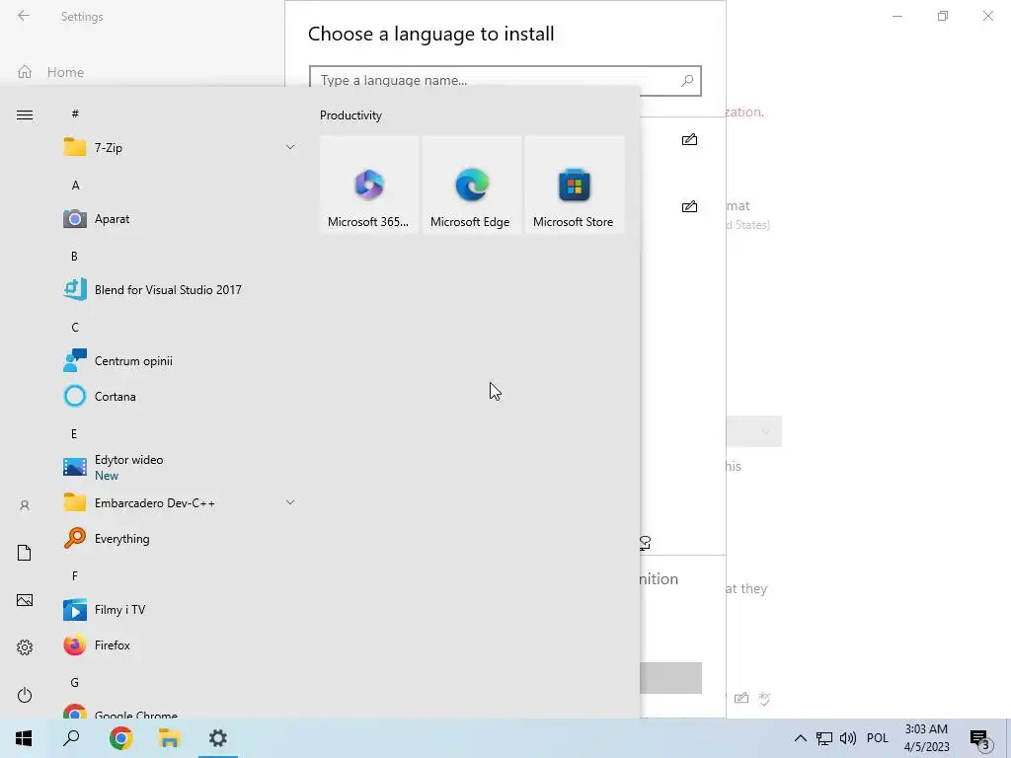Screen dimensions: 1011x758
Task: Launch Cortana from the app list
Action: tap(179, 397)
